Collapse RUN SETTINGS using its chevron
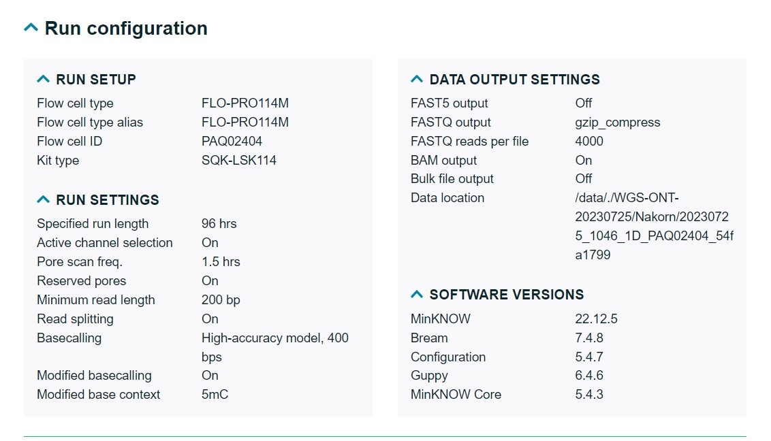 click(x=44, y=200)
